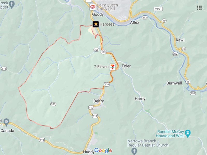Select the Randall McCoy House landmark icon
The image size is (207, 155).
pyautogui.click(x=188, y=133)
